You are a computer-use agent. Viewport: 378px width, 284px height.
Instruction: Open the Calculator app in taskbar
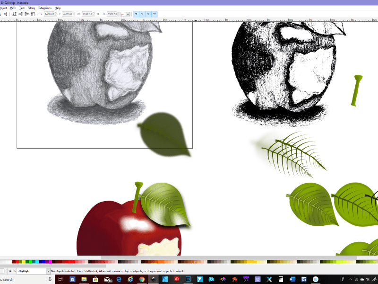(280, 280)
